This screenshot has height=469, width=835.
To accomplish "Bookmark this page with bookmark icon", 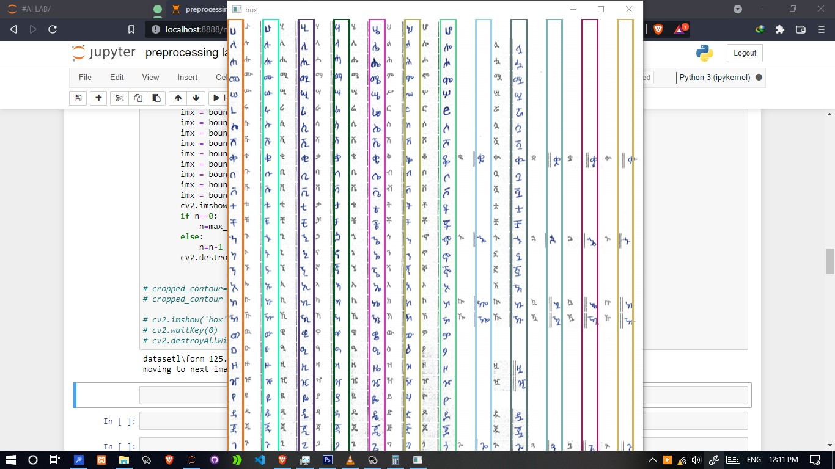I will click(131, 29).
